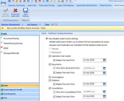This screenshot has width=124, height=101.
Task: Toggle Display free text under Problems
Action: click(x=54, y=84)
